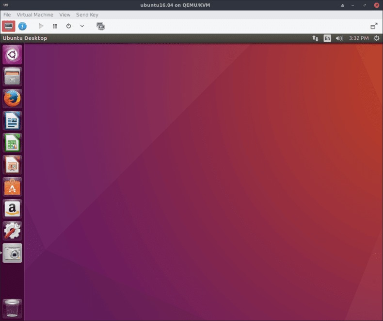Open LibreOffice Writer
This screenshot has width=383, height=321.
point(12,120)
